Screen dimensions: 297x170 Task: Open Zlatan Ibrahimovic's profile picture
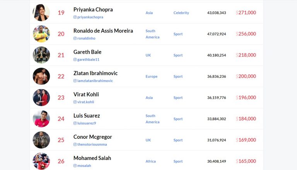pyautogui.click(x=41, y=76)
